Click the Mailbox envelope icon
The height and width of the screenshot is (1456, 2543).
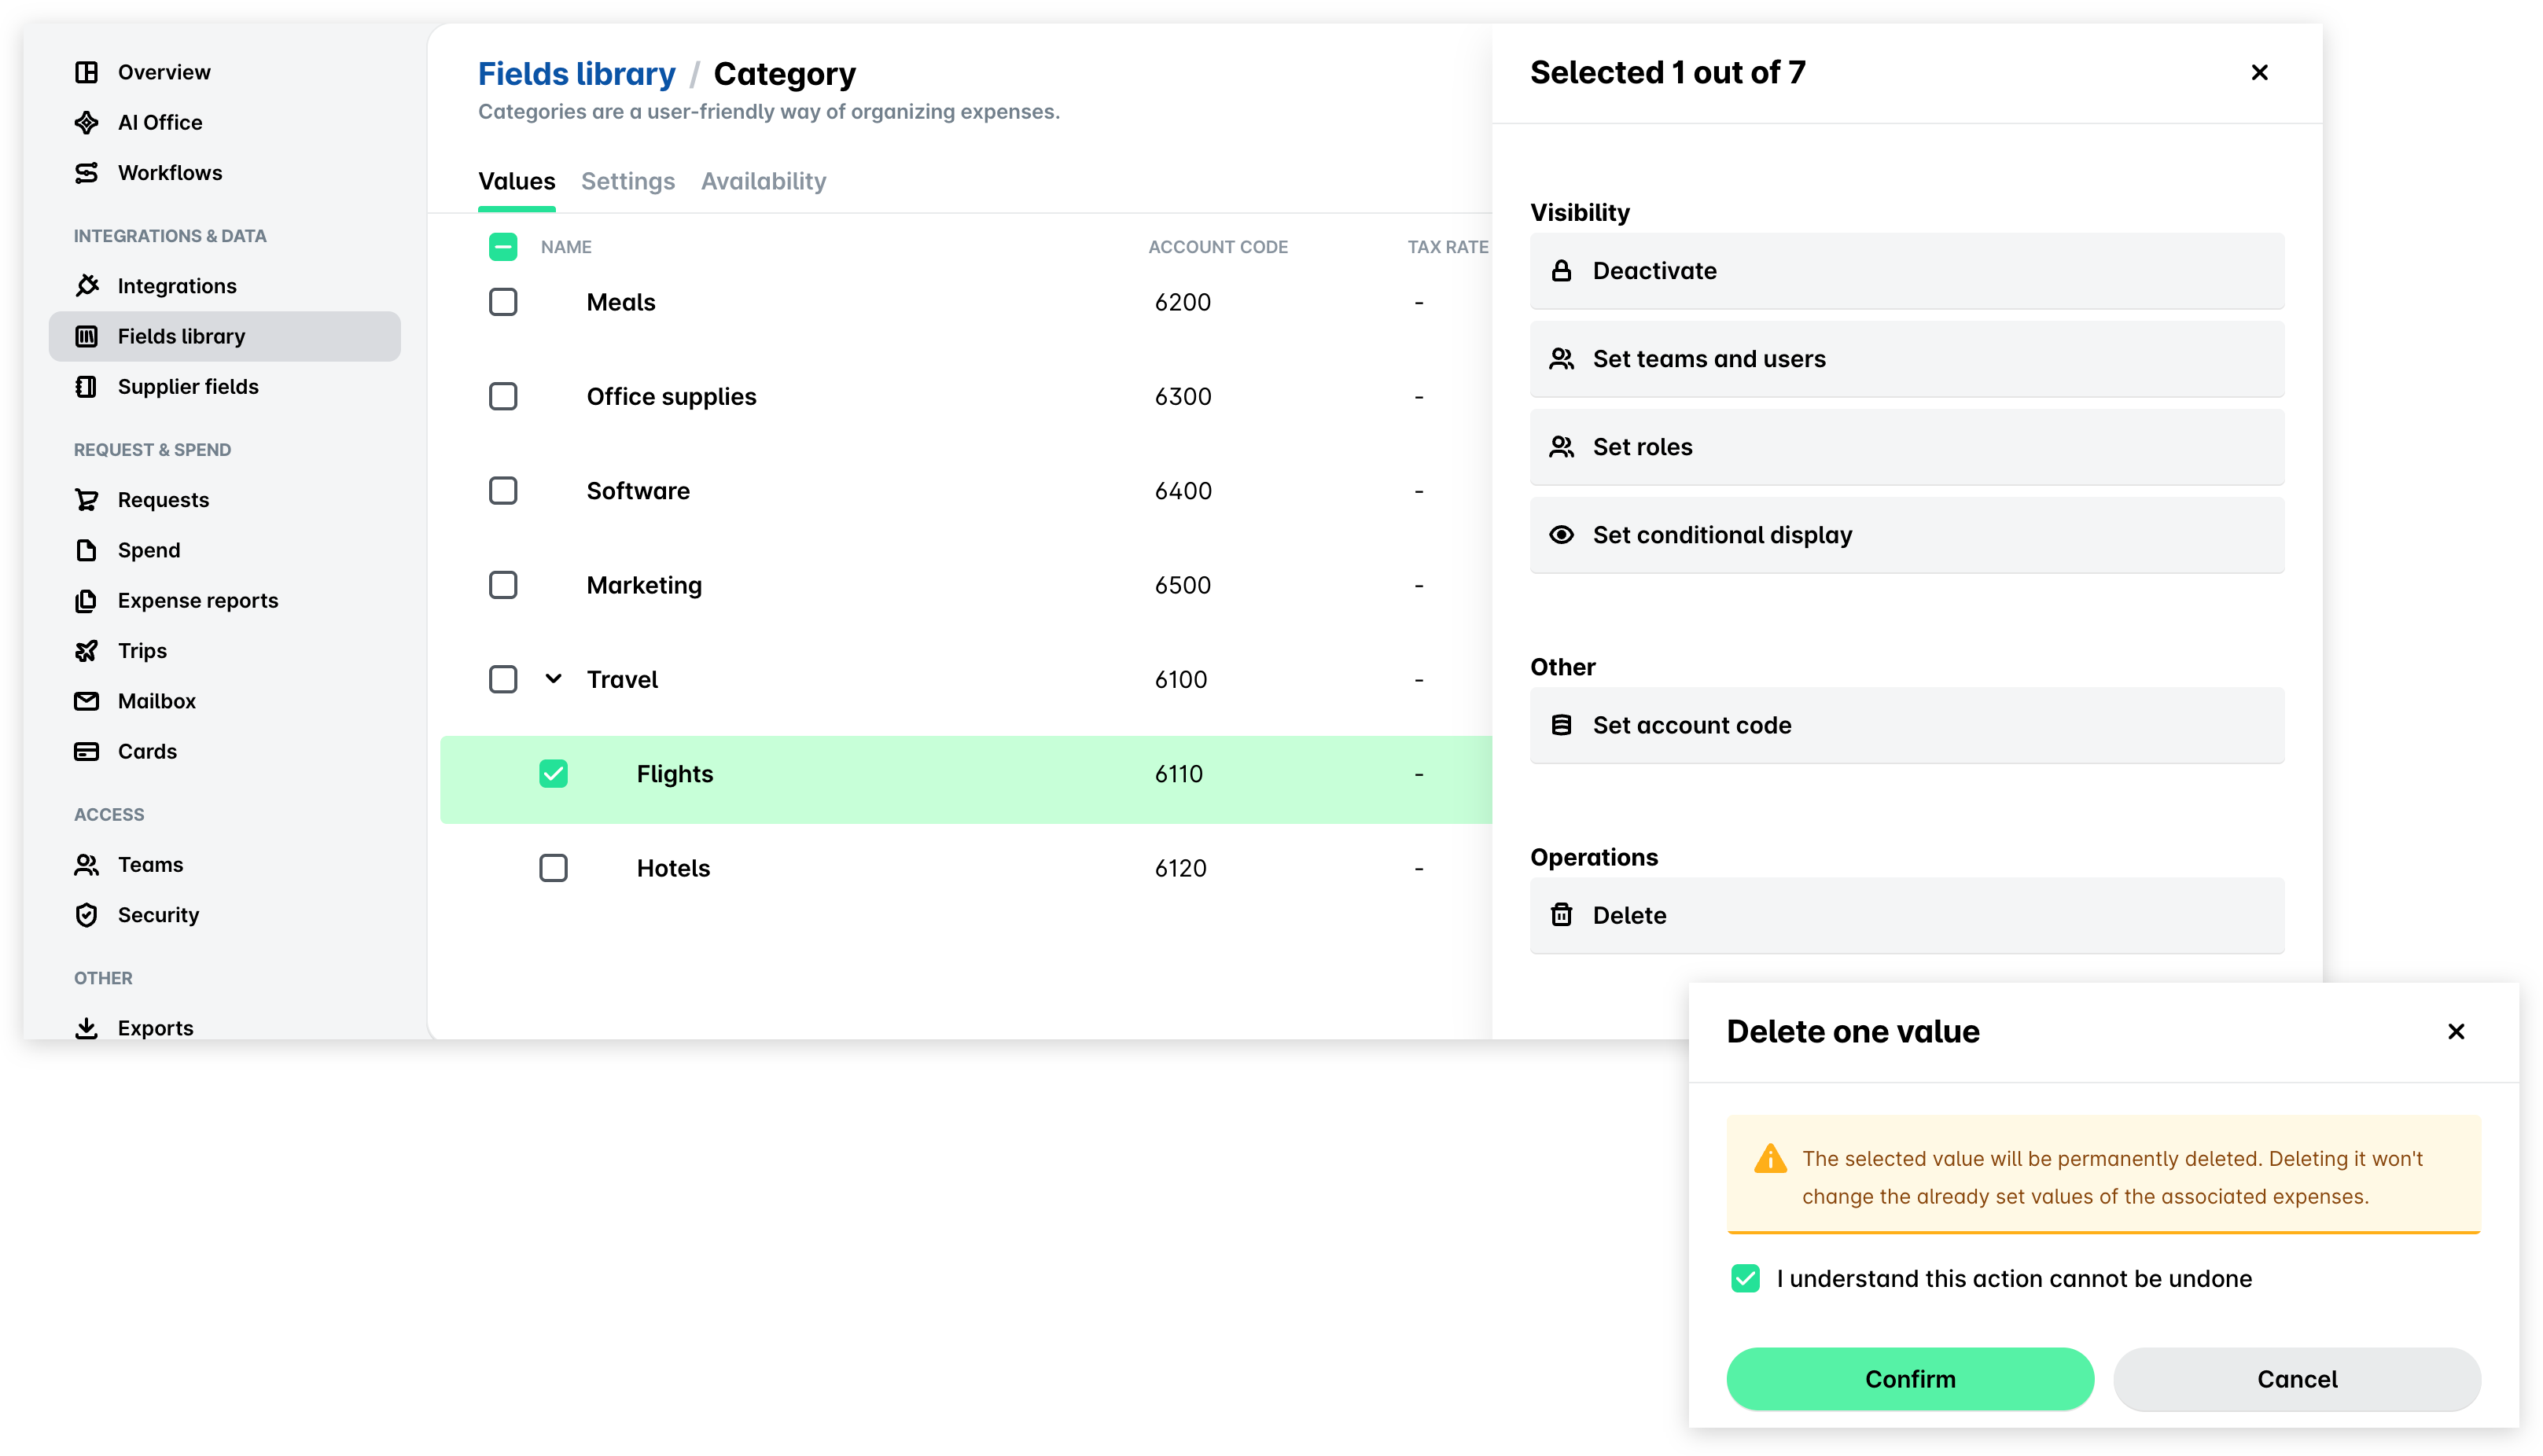(87, 701)
